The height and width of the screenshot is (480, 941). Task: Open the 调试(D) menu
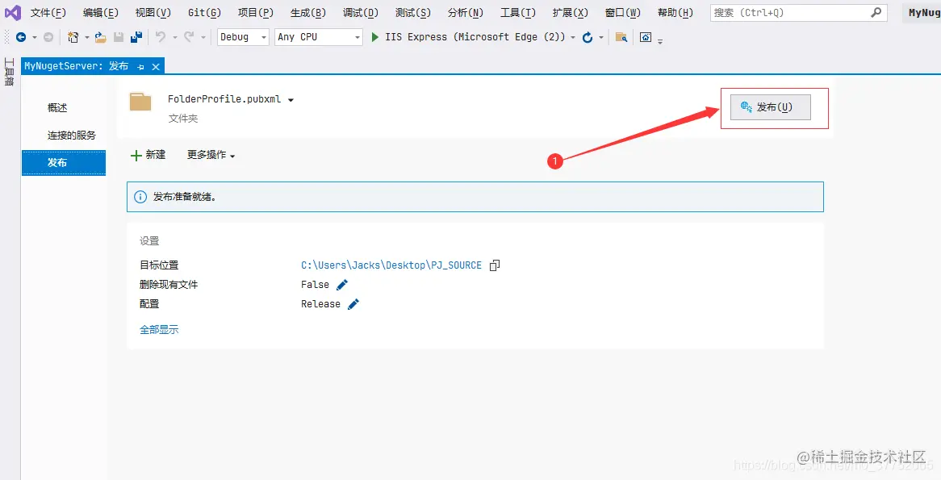tap(361, 13)
